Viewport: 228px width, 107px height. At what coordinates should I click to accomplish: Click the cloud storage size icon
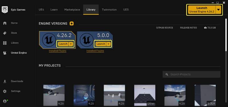coord(205,28)
